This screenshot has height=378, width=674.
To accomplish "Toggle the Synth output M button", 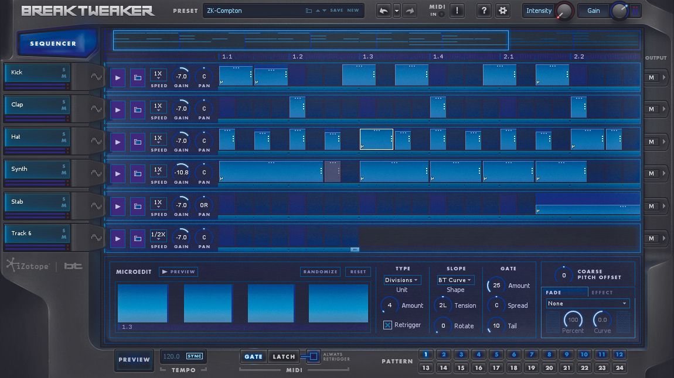I will tap(652, 174).
